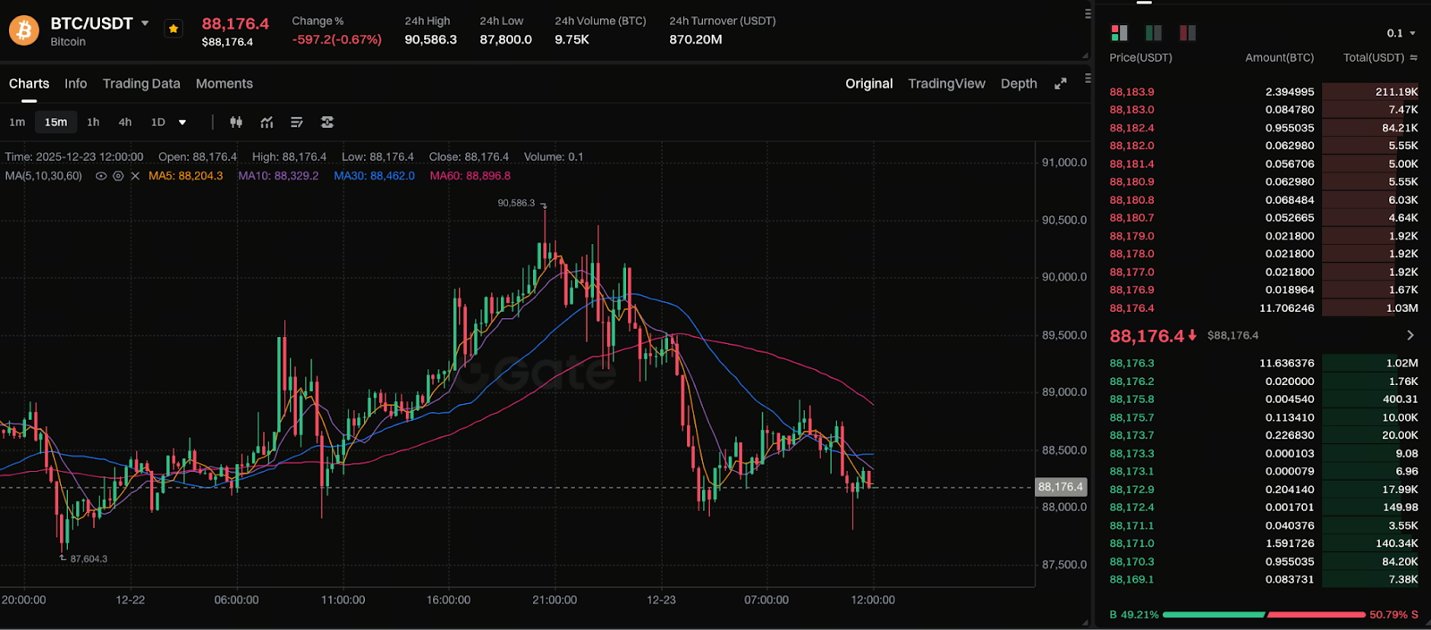Toggle MA indicator visibility with eye icon

(101, 176)
